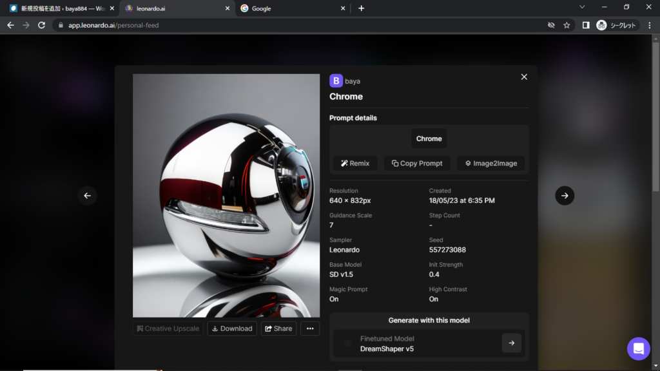
Task: Click the chrome sphere image preview
Action: click(226, 195)
